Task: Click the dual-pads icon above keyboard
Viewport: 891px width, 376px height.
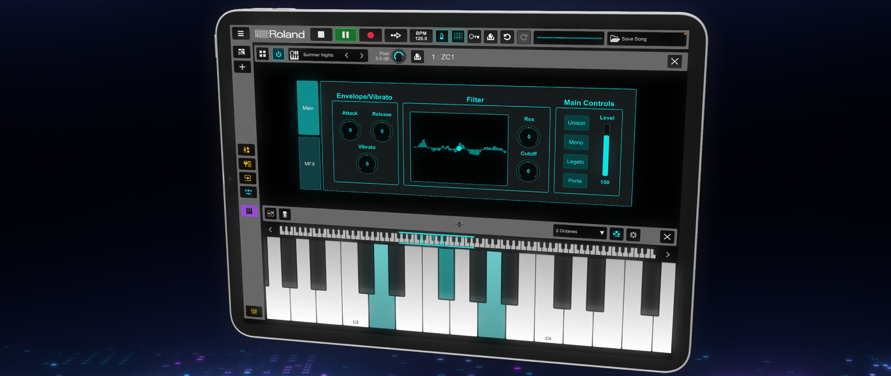Action: point(270,214)
